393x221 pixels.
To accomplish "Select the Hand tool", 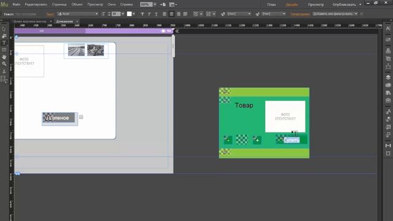I will tap(4, 57).
